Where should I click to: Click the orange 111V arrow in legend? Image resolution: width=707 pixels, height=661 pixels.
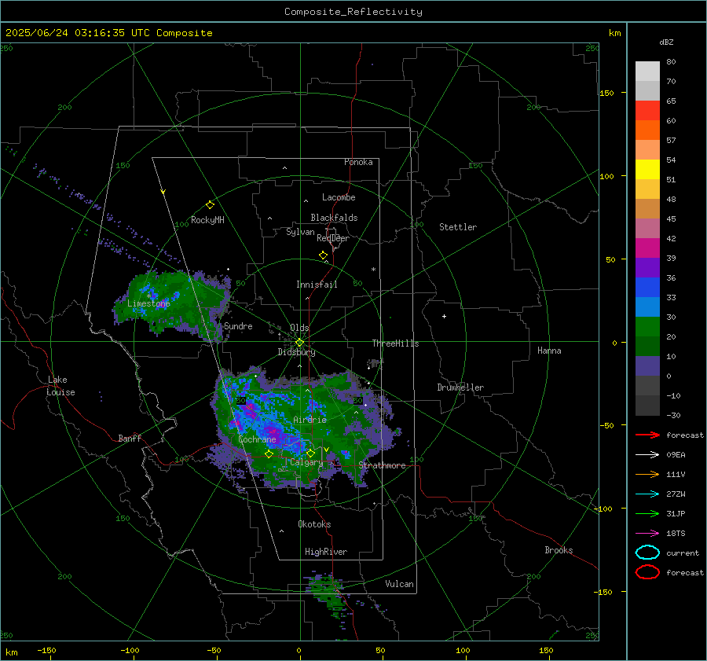point(647,474)
